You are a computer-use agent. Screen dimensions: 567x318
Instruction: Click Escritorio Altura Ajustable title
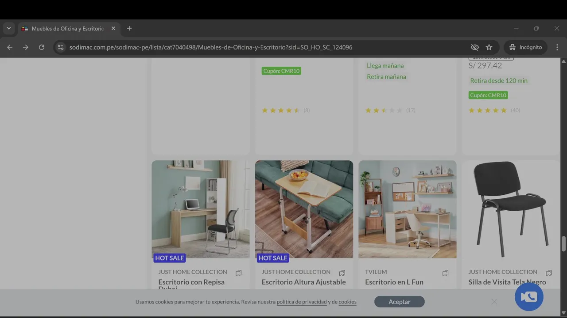(304, 282)
